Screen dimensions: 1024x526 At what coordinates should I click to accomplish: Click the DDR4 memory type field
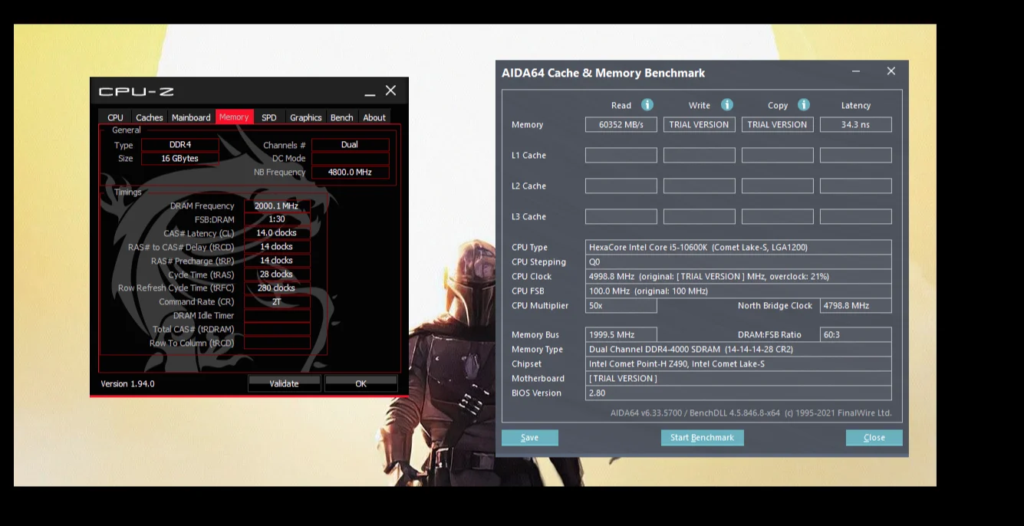point(180,144)
